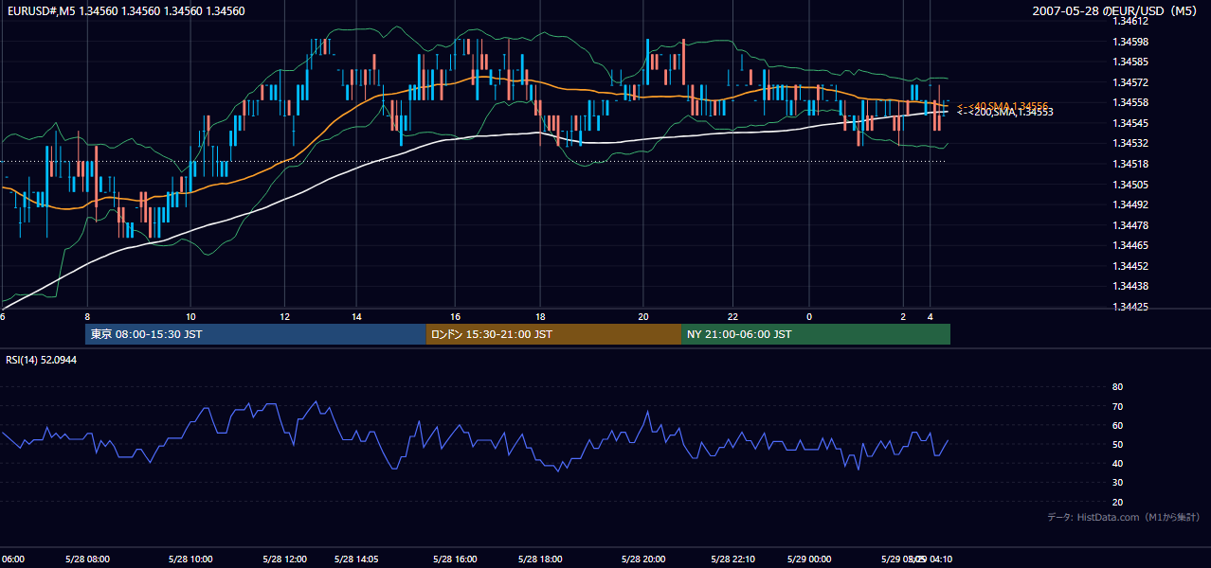Click RSI scale level 70

(x=1117, y=407)
